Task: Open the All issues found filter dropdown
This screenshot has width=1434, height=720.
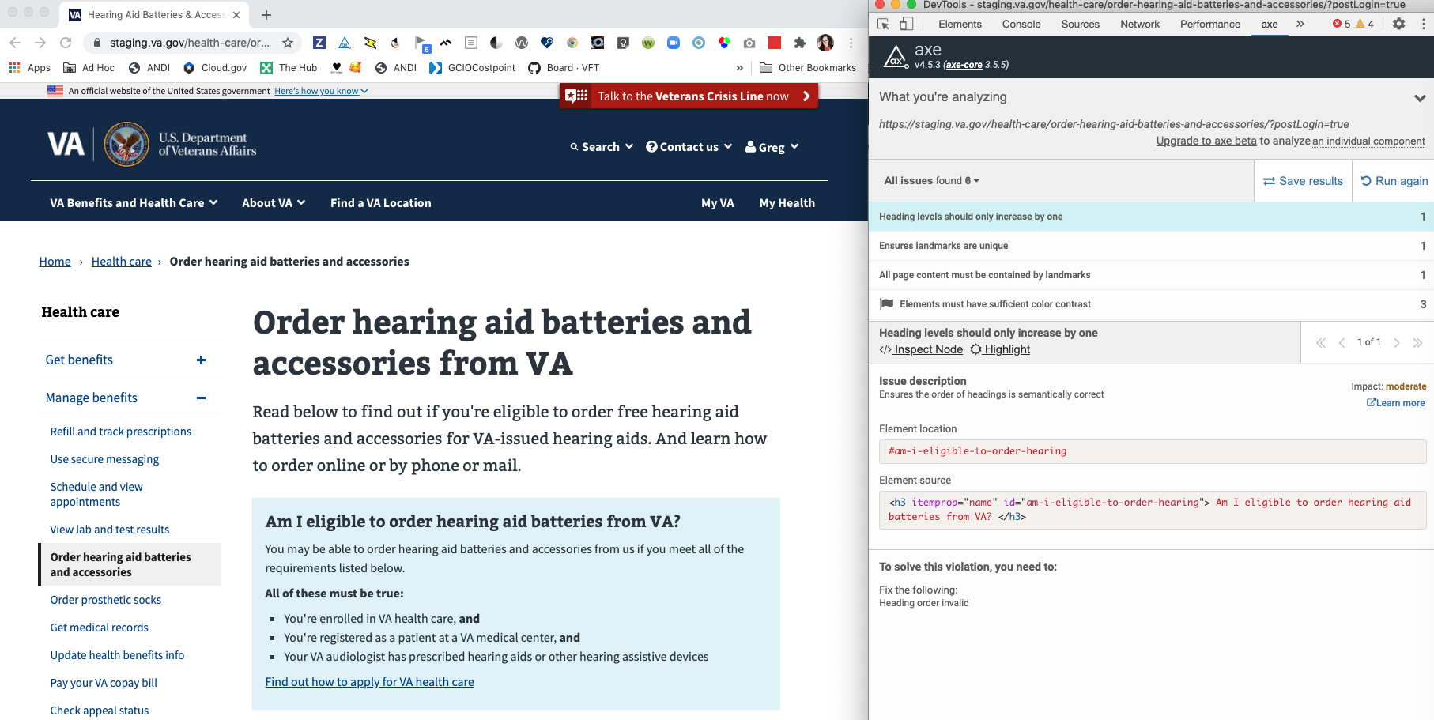Action: pyautogui.click(x=932, y=181)
